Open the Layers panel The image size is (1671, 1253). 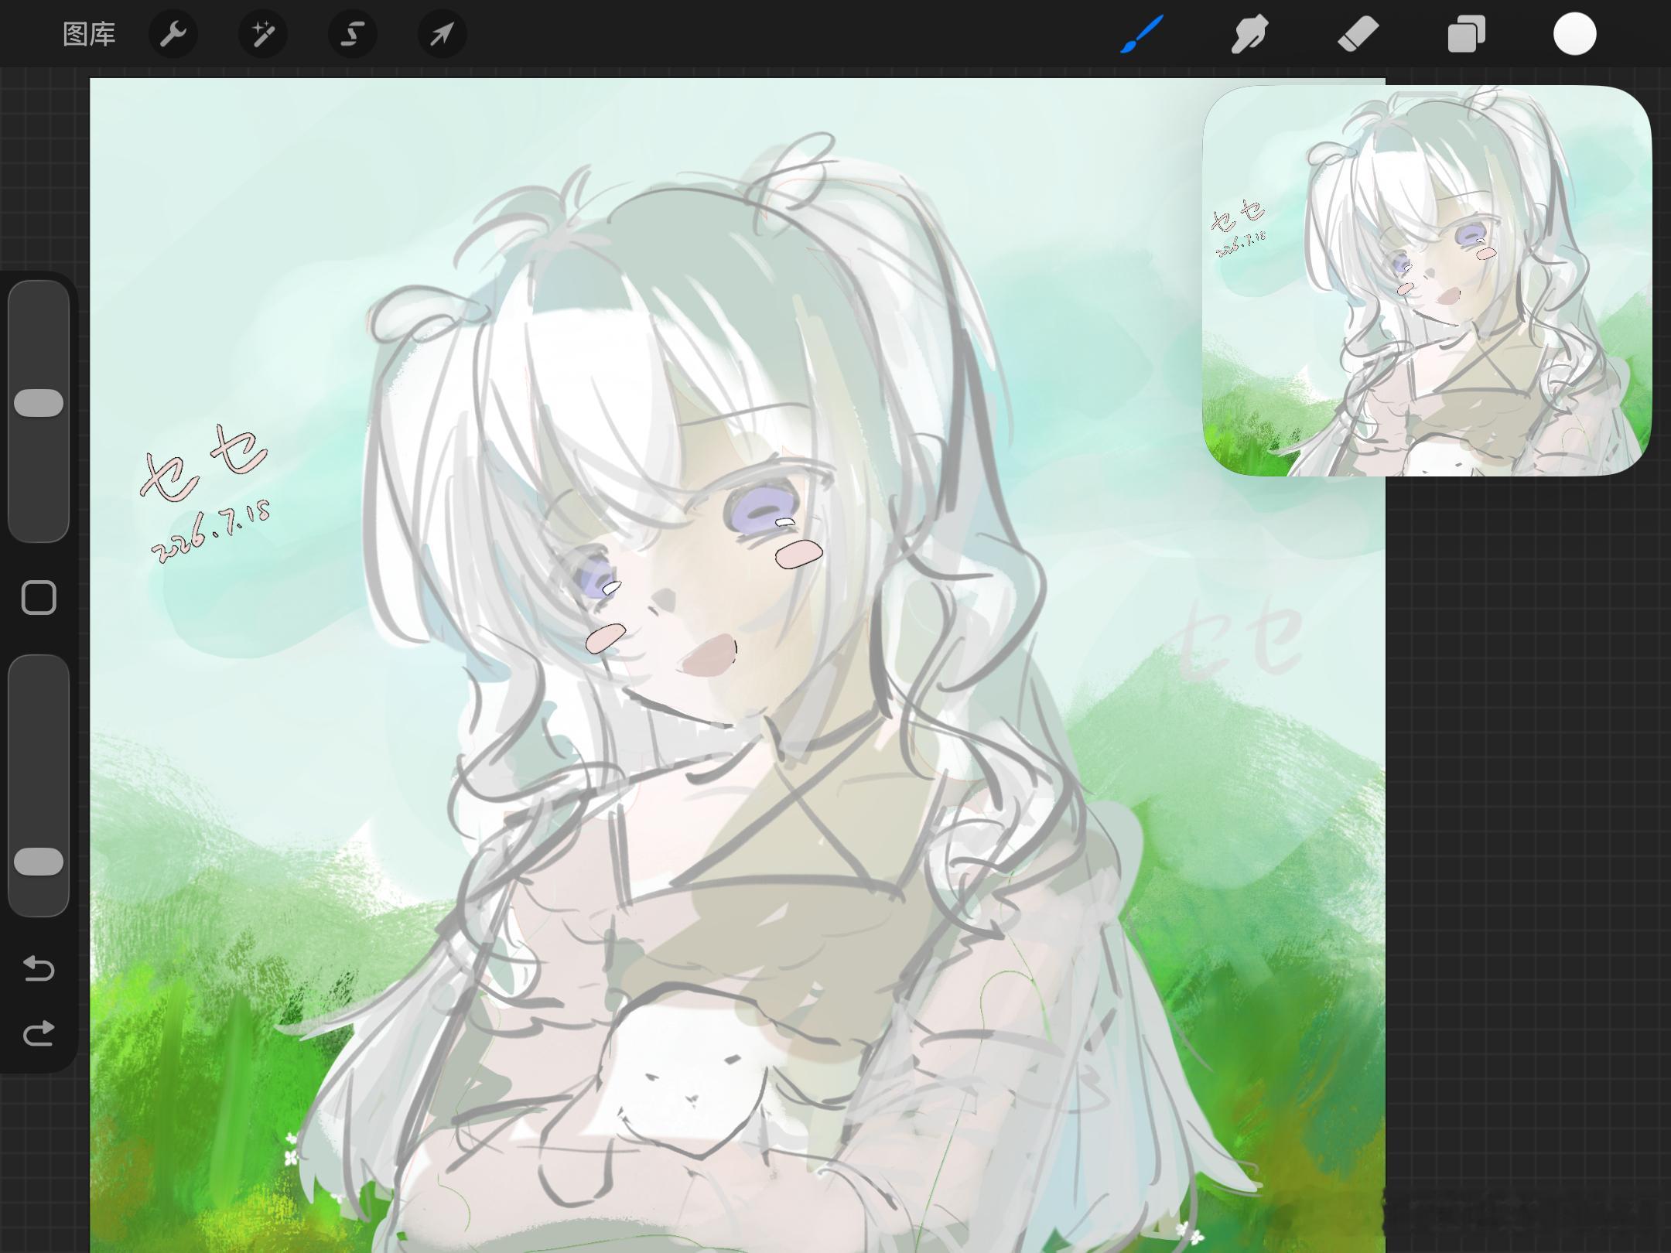click(1467, 35)
